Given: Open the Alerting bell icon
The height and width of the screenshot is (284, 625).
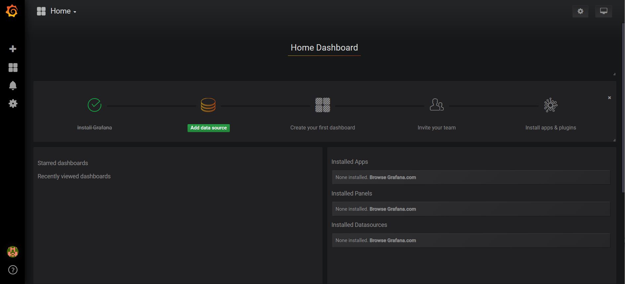Looking at the screenshot, I should 13,86.
